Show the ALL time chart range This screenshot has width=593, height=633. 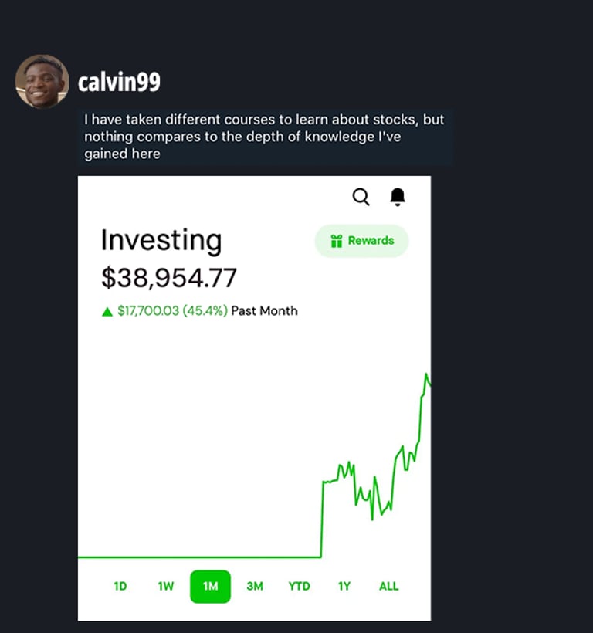click(388, 586)
